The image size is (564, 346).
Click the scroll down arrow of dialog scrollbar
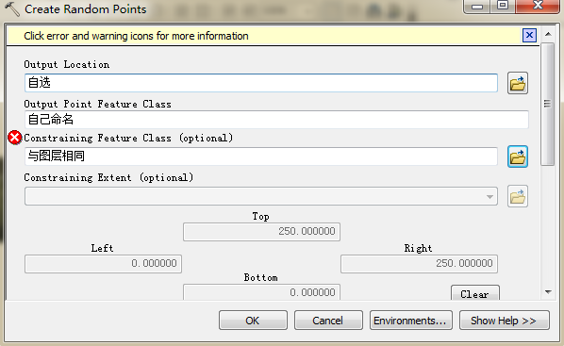[x=548, y=291]
